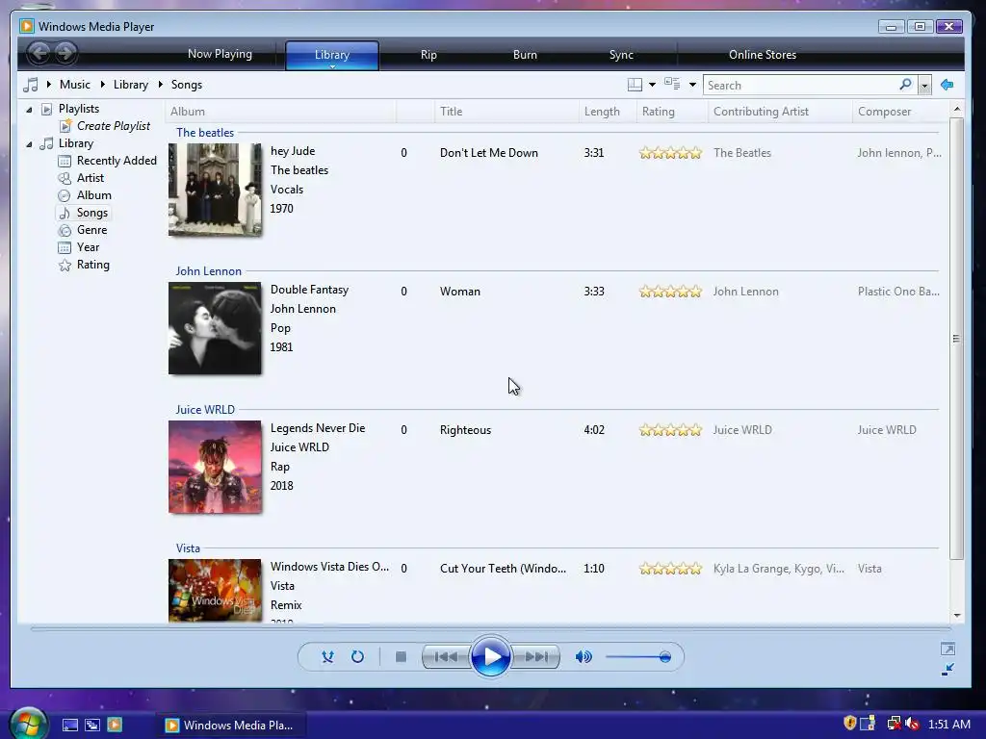Image resolution: width=986 pixels, height=739 pixels.
Task: Click the security shield tray icon
Action: click(x=849, y=724)
